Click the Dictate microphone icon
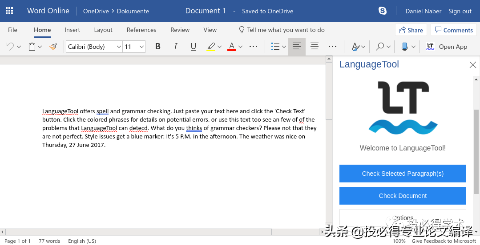Screen dimensions: 480x245 (404, 47)
